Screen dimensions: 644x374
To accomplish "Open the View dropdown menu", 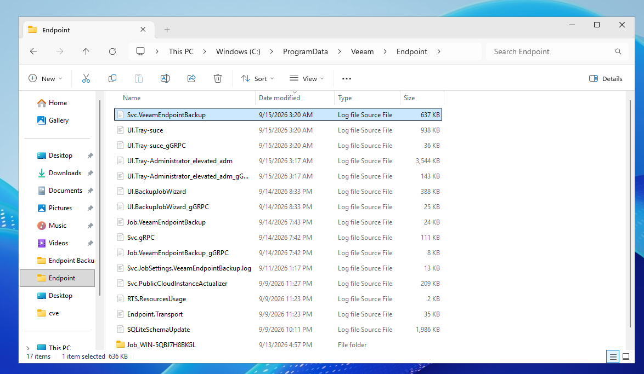I will click(307, 78).
